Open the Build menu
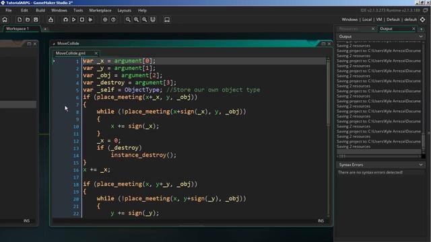This screenshot has width=431, height=242. click(40, 11)
